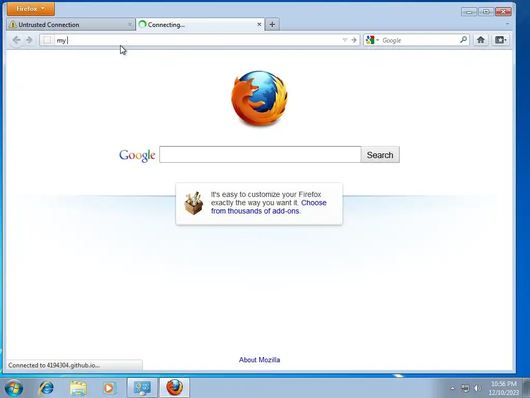This screenshot has height=398, width=530.
Task: Click the loading spinner on Connecting tab
Action: tap(143, 24)
